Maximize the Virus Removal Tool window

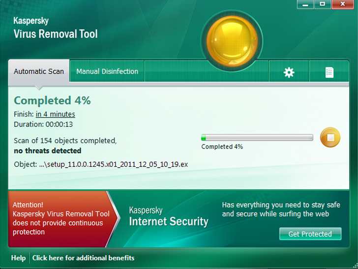(323, 4)
